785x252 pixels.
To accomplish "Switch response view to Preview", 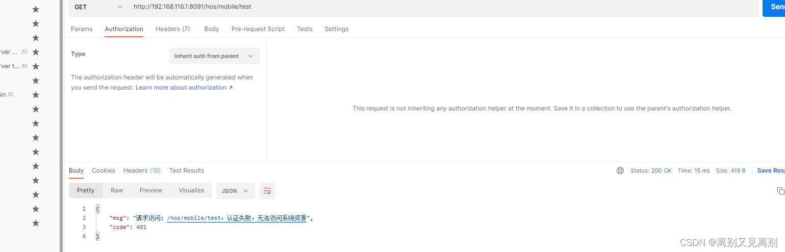I will [151, 190].
